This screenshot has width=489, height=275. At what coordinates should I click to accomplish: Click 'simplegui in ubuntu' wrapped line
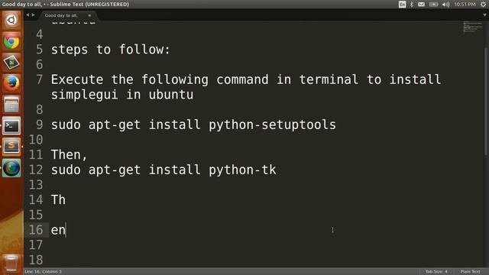pos(122,95)
